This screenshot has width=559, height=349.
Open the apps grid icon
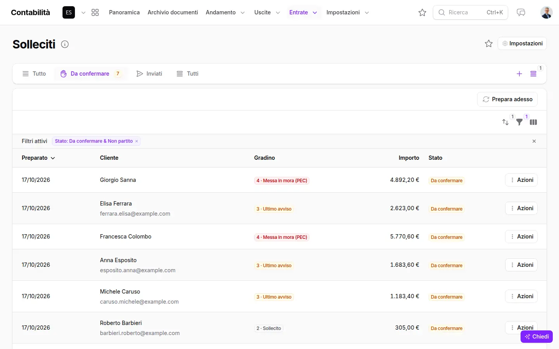95,12
